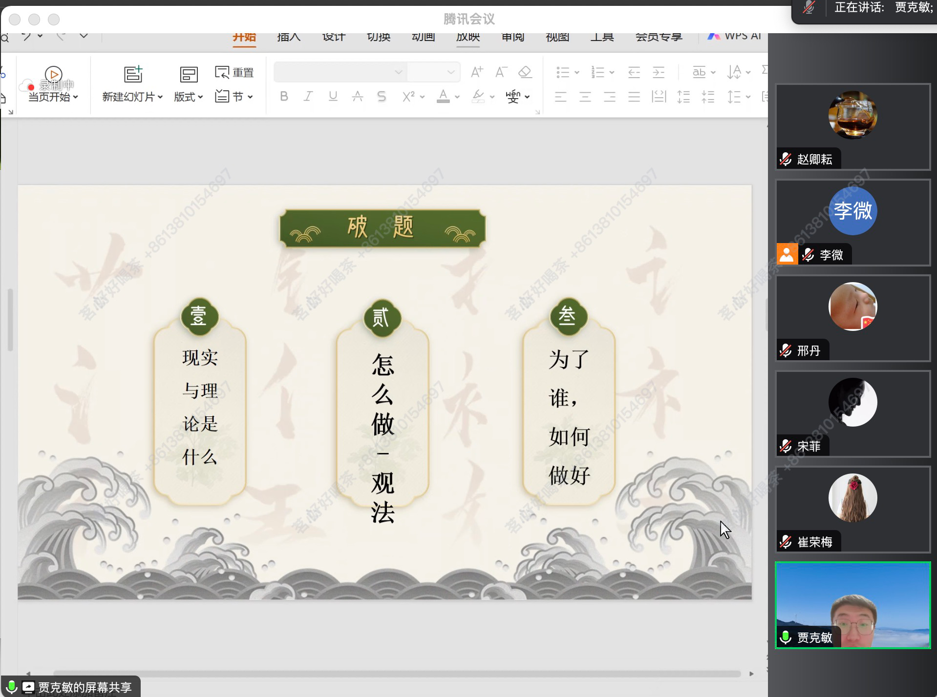Apply the emphasis-mark A text style
The height and width of the screenshot is (697, 937).
coord(358,97)
